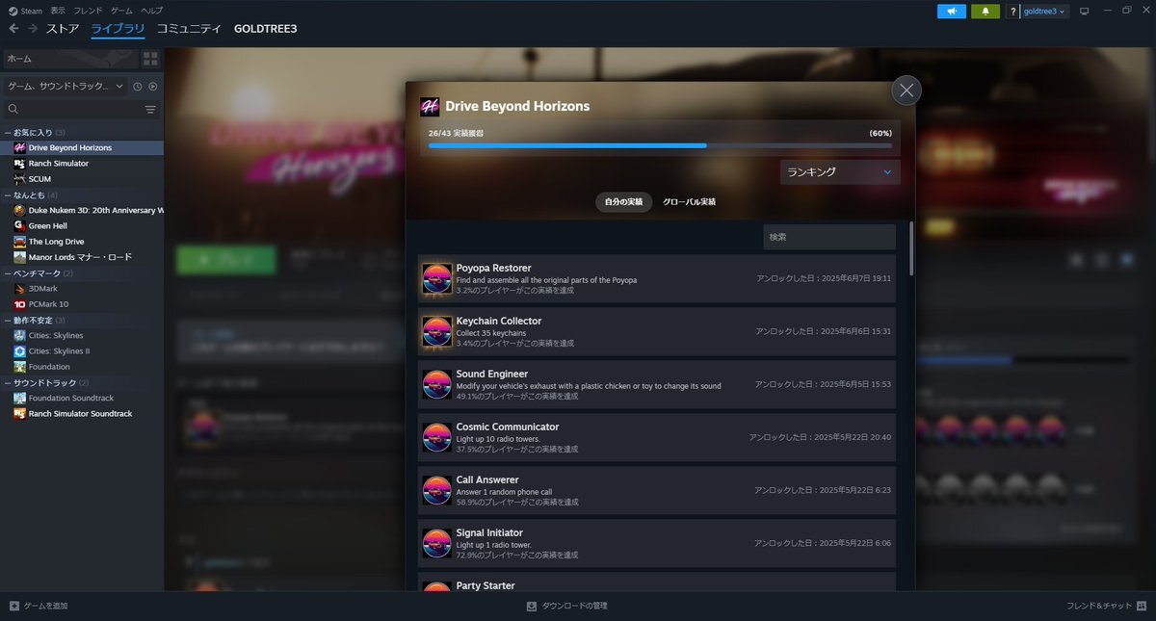Image resolution: width=1156 pixels, height=621 pixels.
Task: Click the achievements list scrollbar
Action: point(911,249)
